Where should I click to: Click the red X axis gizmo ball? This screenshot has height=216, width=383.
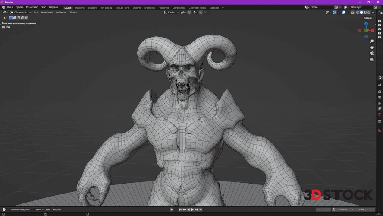pos(373,30)
